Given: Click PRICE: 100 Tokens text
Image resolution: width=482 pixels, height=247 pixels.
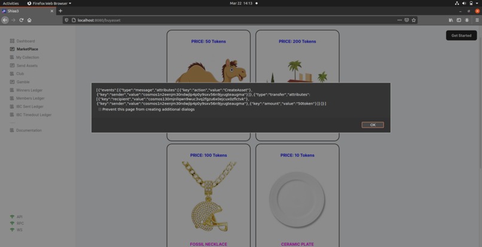Looking at the screenshot, I should point(209,155).
